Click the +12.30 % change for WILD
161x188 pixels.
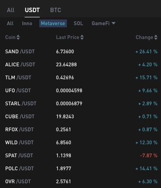coord(146,143)
